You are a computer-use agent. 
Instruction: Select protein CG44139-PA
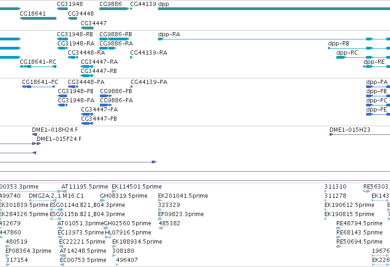149,82
